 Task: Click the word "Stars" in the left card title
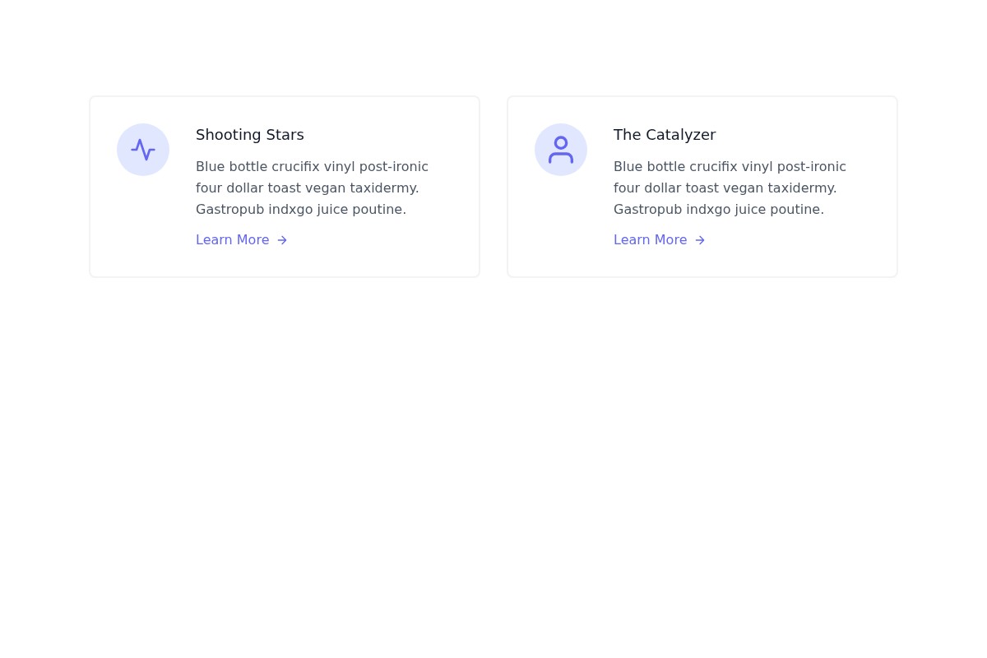pyautogui.click(x=285, y=135)
